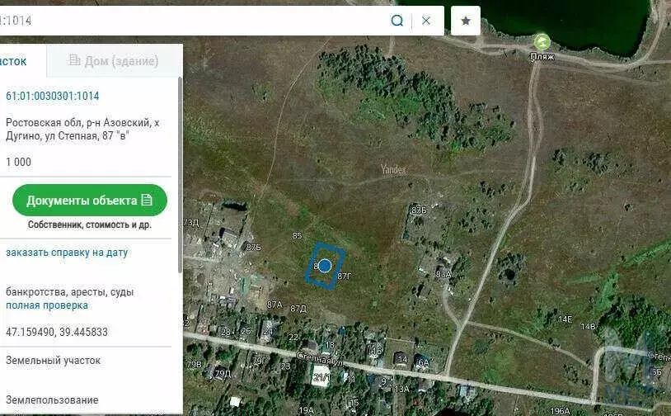The image size is (671, 416).
Task: Click the Земельный участок text
Action: 53,361
